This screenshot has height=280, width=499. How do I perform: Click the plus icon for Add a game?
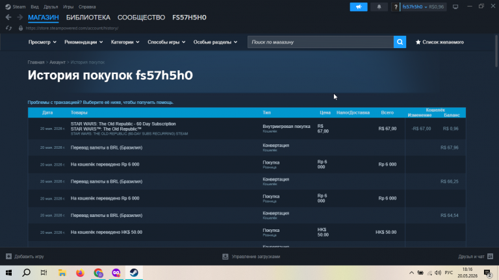coord(8,257)
